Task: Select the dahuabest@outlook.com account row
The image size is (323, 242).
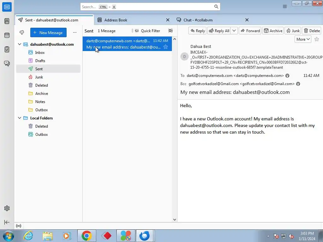Action: [48, 44]
